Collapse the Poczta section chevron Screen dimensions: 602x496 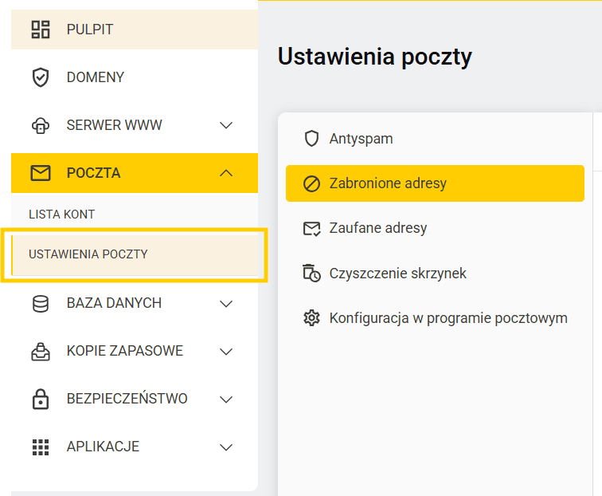[226, 173]
